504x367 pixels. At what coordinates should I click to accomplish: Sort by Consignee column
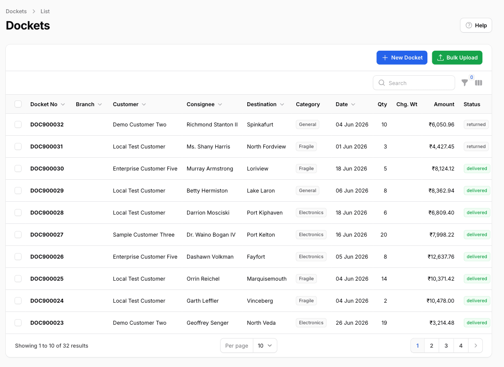pyautogui.click(x=204, y=104)
